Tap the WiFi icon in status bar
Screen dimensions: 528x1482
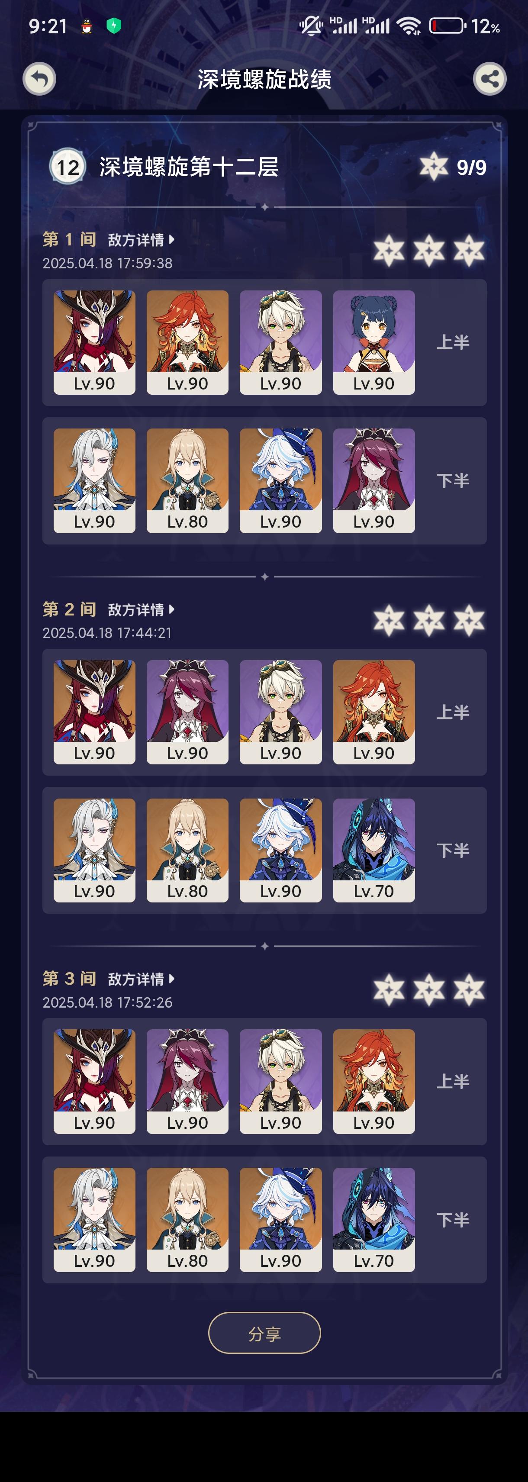pyautogui.click(x=409, y=26)
